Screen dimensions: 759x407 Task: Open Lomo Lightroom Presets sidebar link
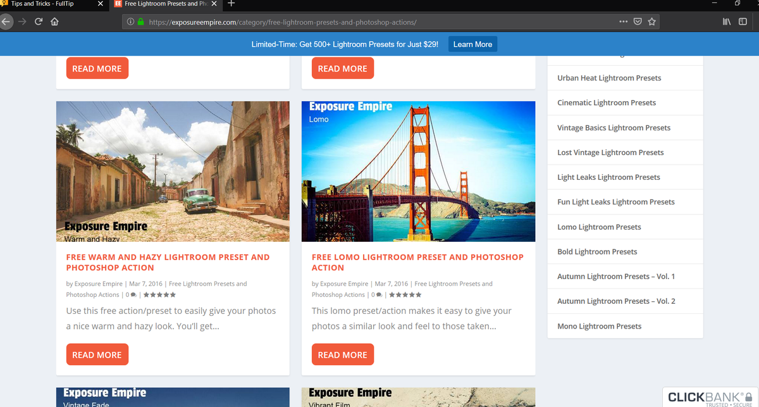pyautogui.click(x=599, y=227)
